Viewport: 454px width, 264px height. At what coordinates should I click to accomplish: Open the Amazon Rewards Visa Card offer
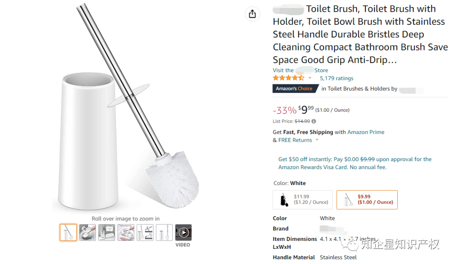point(355,163)
